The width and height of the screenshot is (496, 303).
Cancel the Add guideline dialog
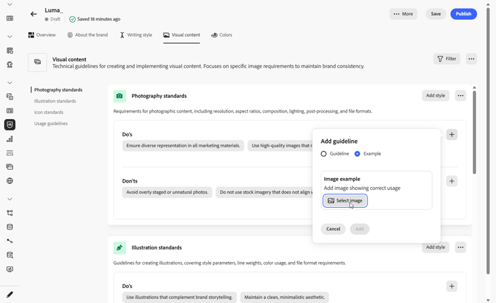click(x=333, y=229)
